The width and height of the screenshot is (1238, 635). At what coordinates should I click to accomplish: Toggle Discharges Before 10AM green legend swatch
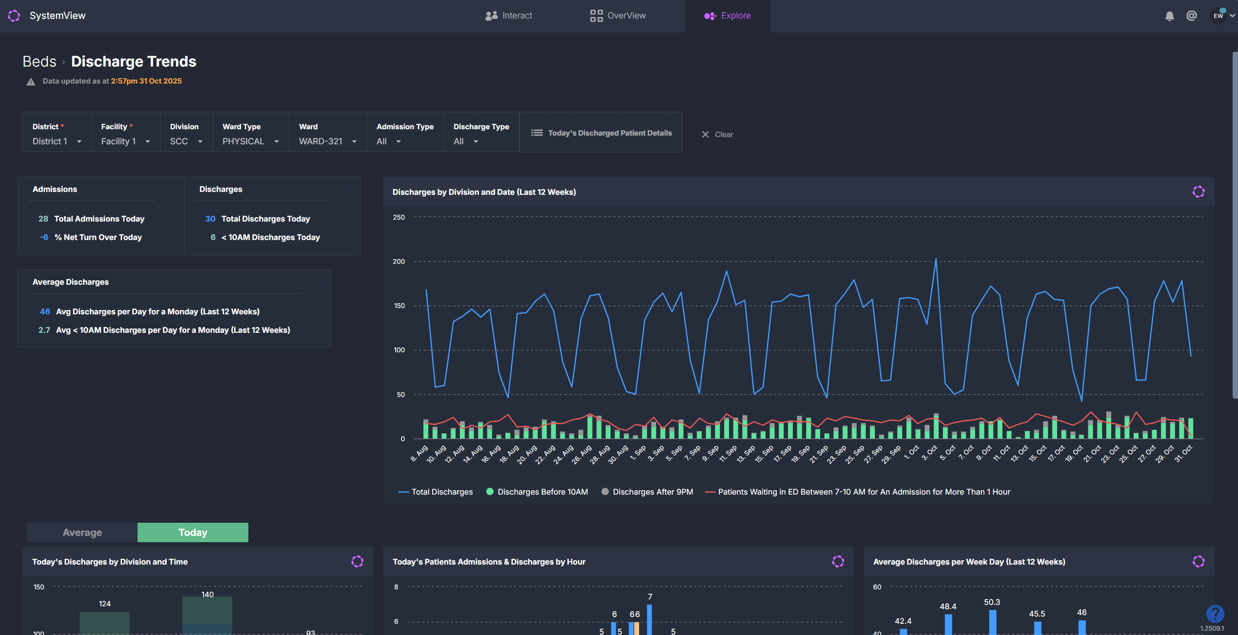click(490, 492)
